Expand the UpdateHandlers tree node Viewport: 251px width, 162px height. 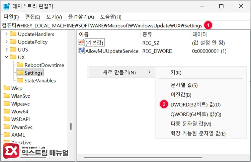pos(6,34)
